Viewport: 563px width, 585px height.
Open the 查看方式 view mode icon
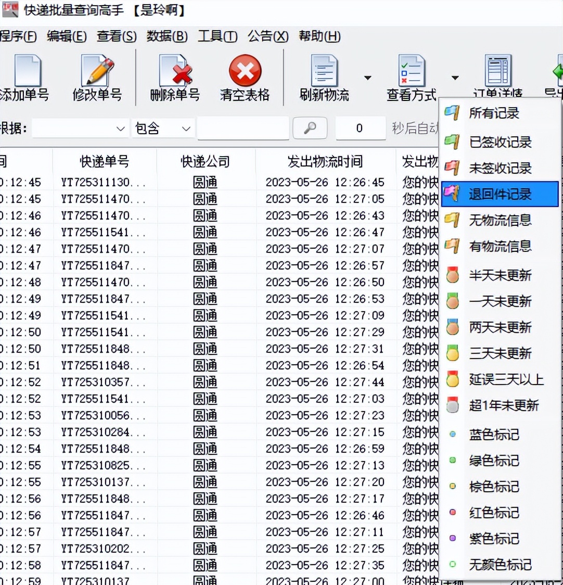411,78
